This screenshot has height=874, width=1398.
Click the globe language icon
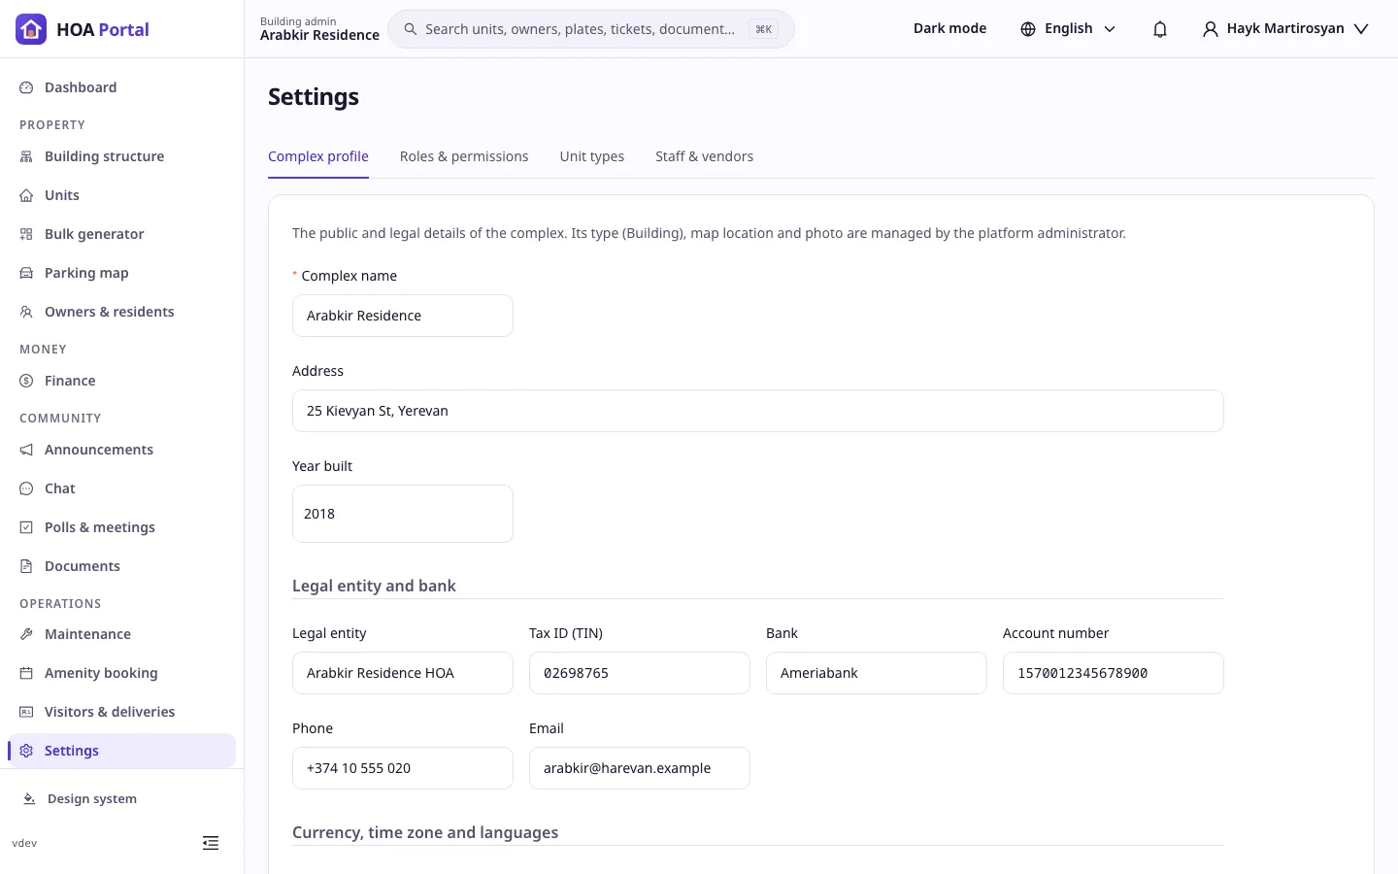click(1028, 29)
